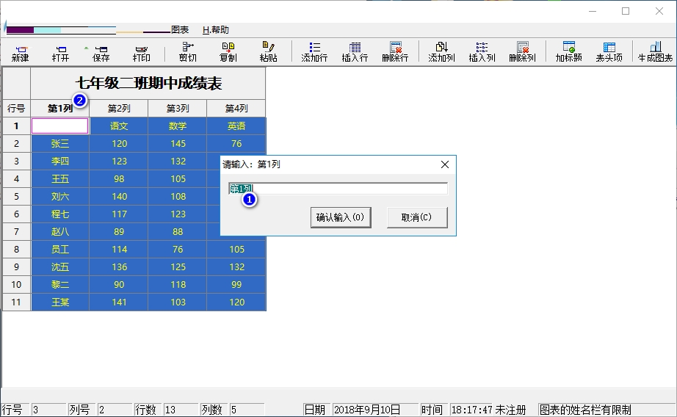Delete a column using 删除列 icon
This screenshot has height=417, width=677.
[x=522, y=51]
